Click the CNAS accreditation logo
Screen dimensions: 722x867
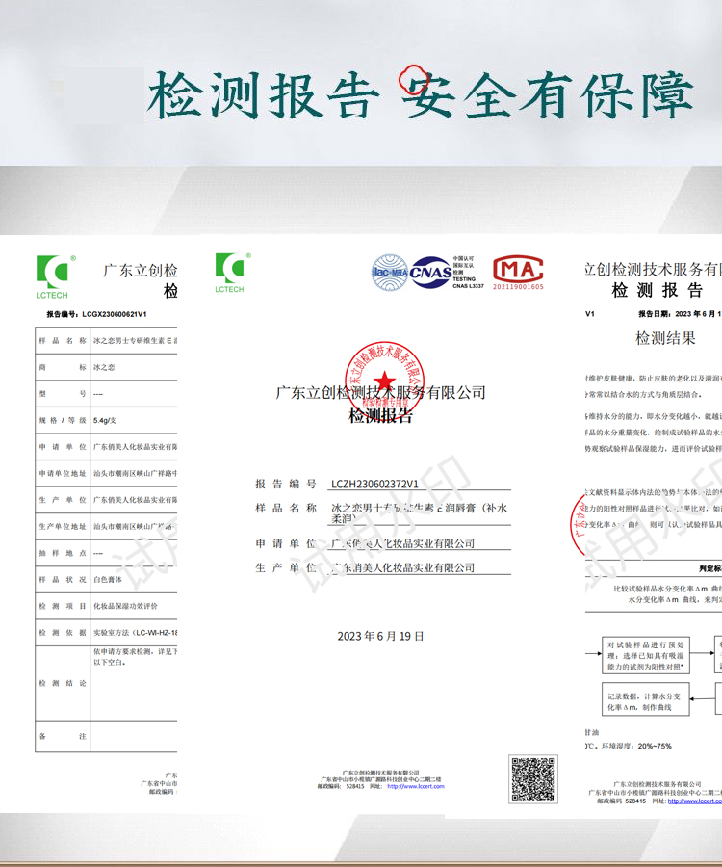[431, 272]
